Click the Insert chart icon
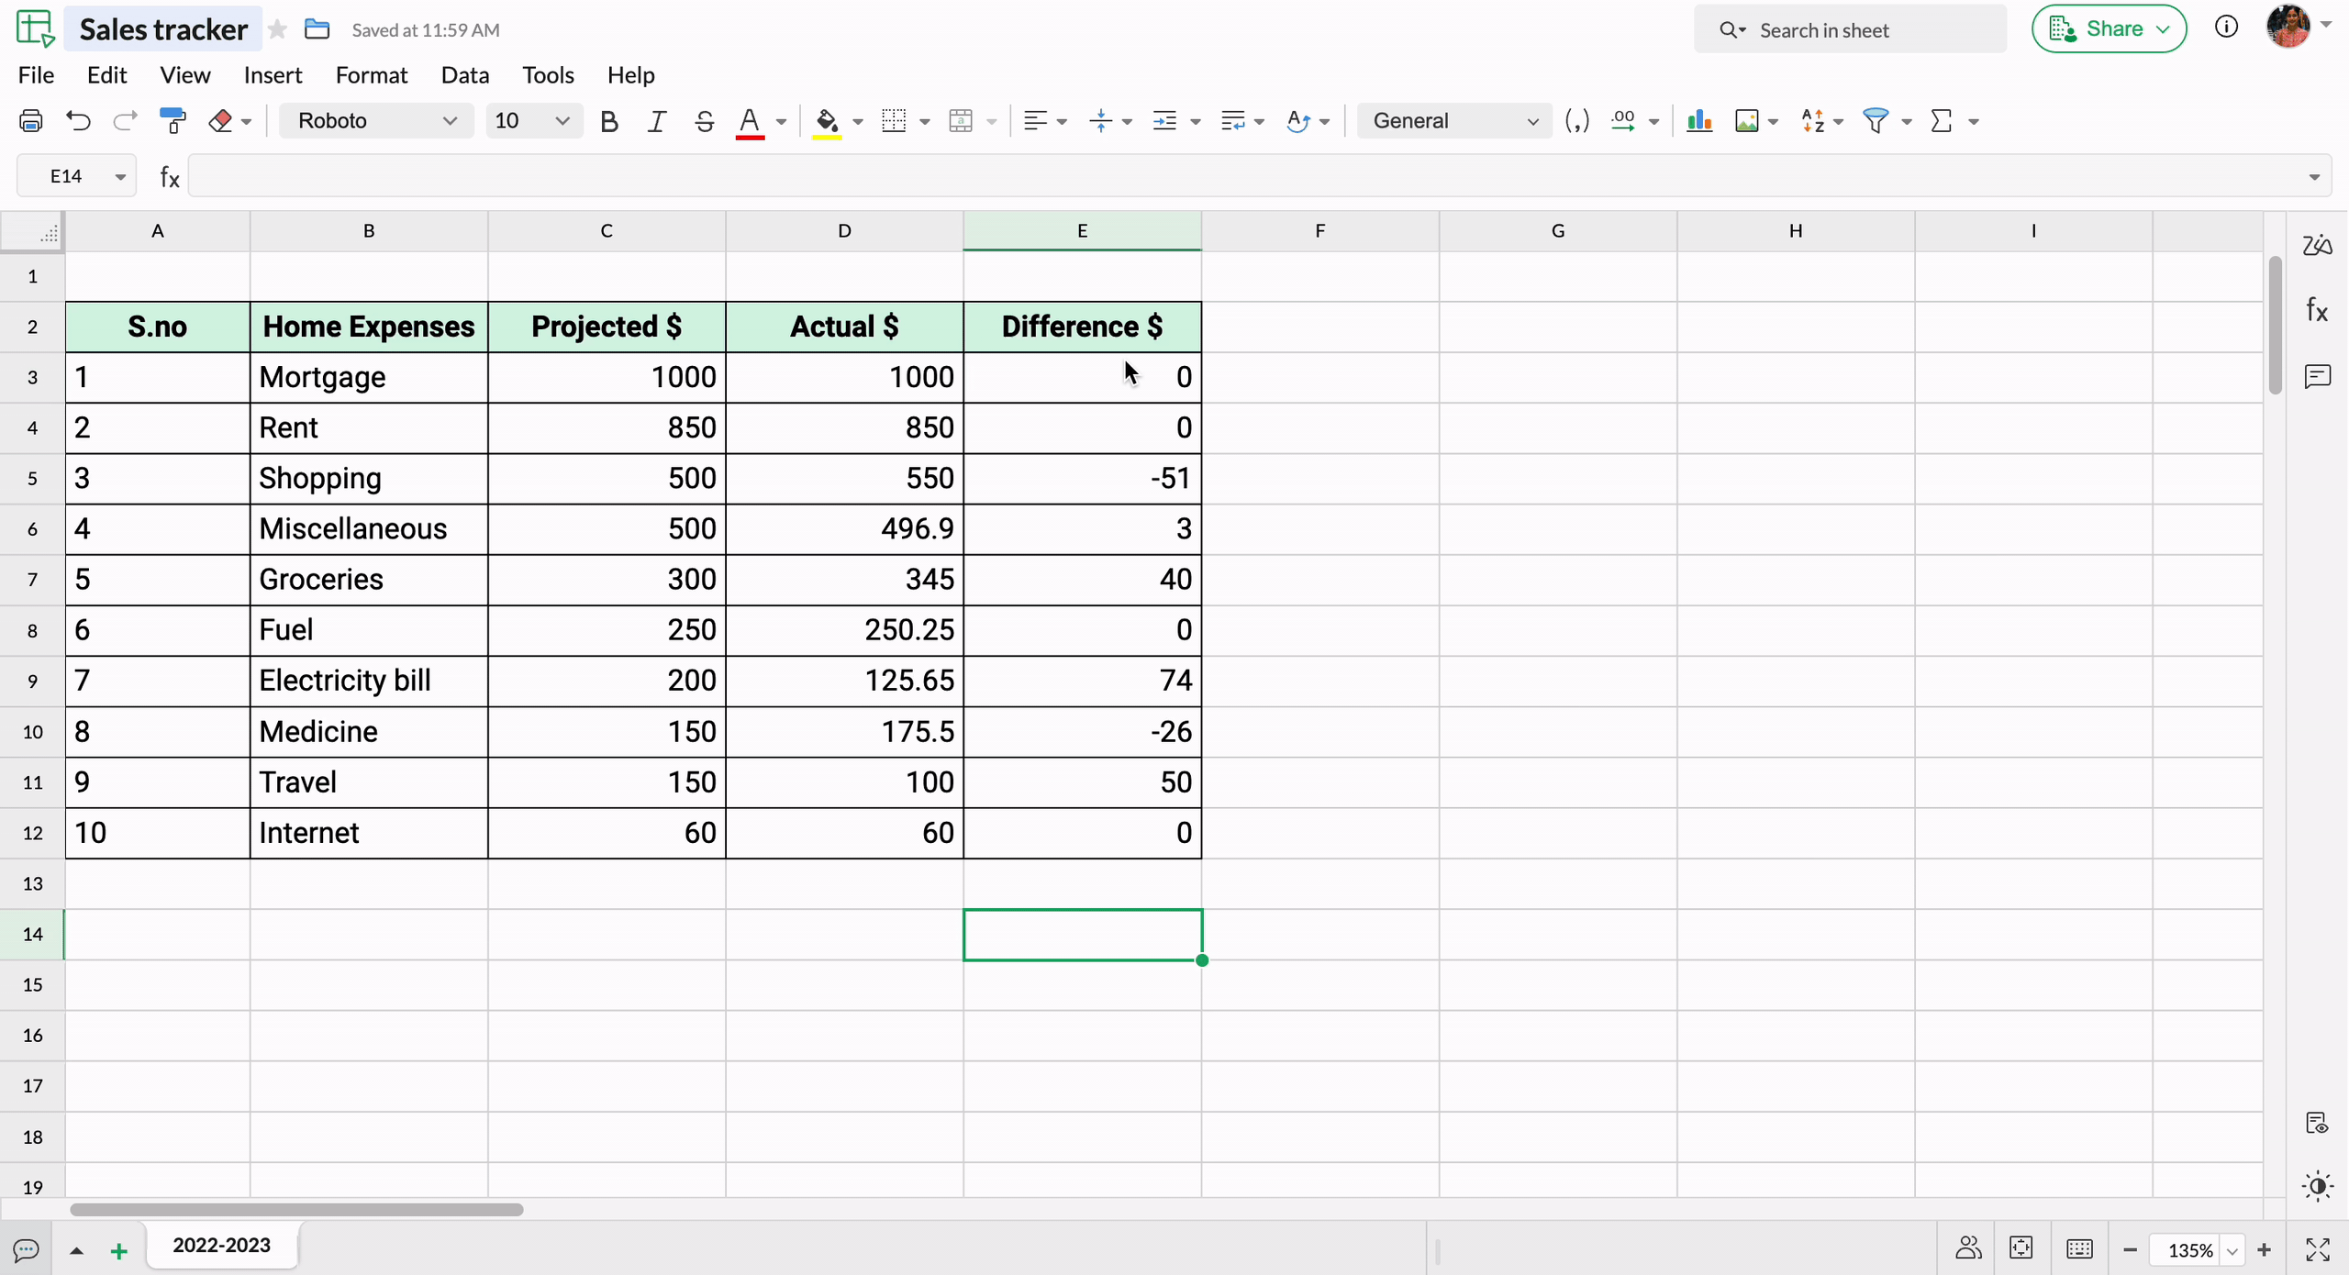2349x1275 pixels. (1698, 121)
